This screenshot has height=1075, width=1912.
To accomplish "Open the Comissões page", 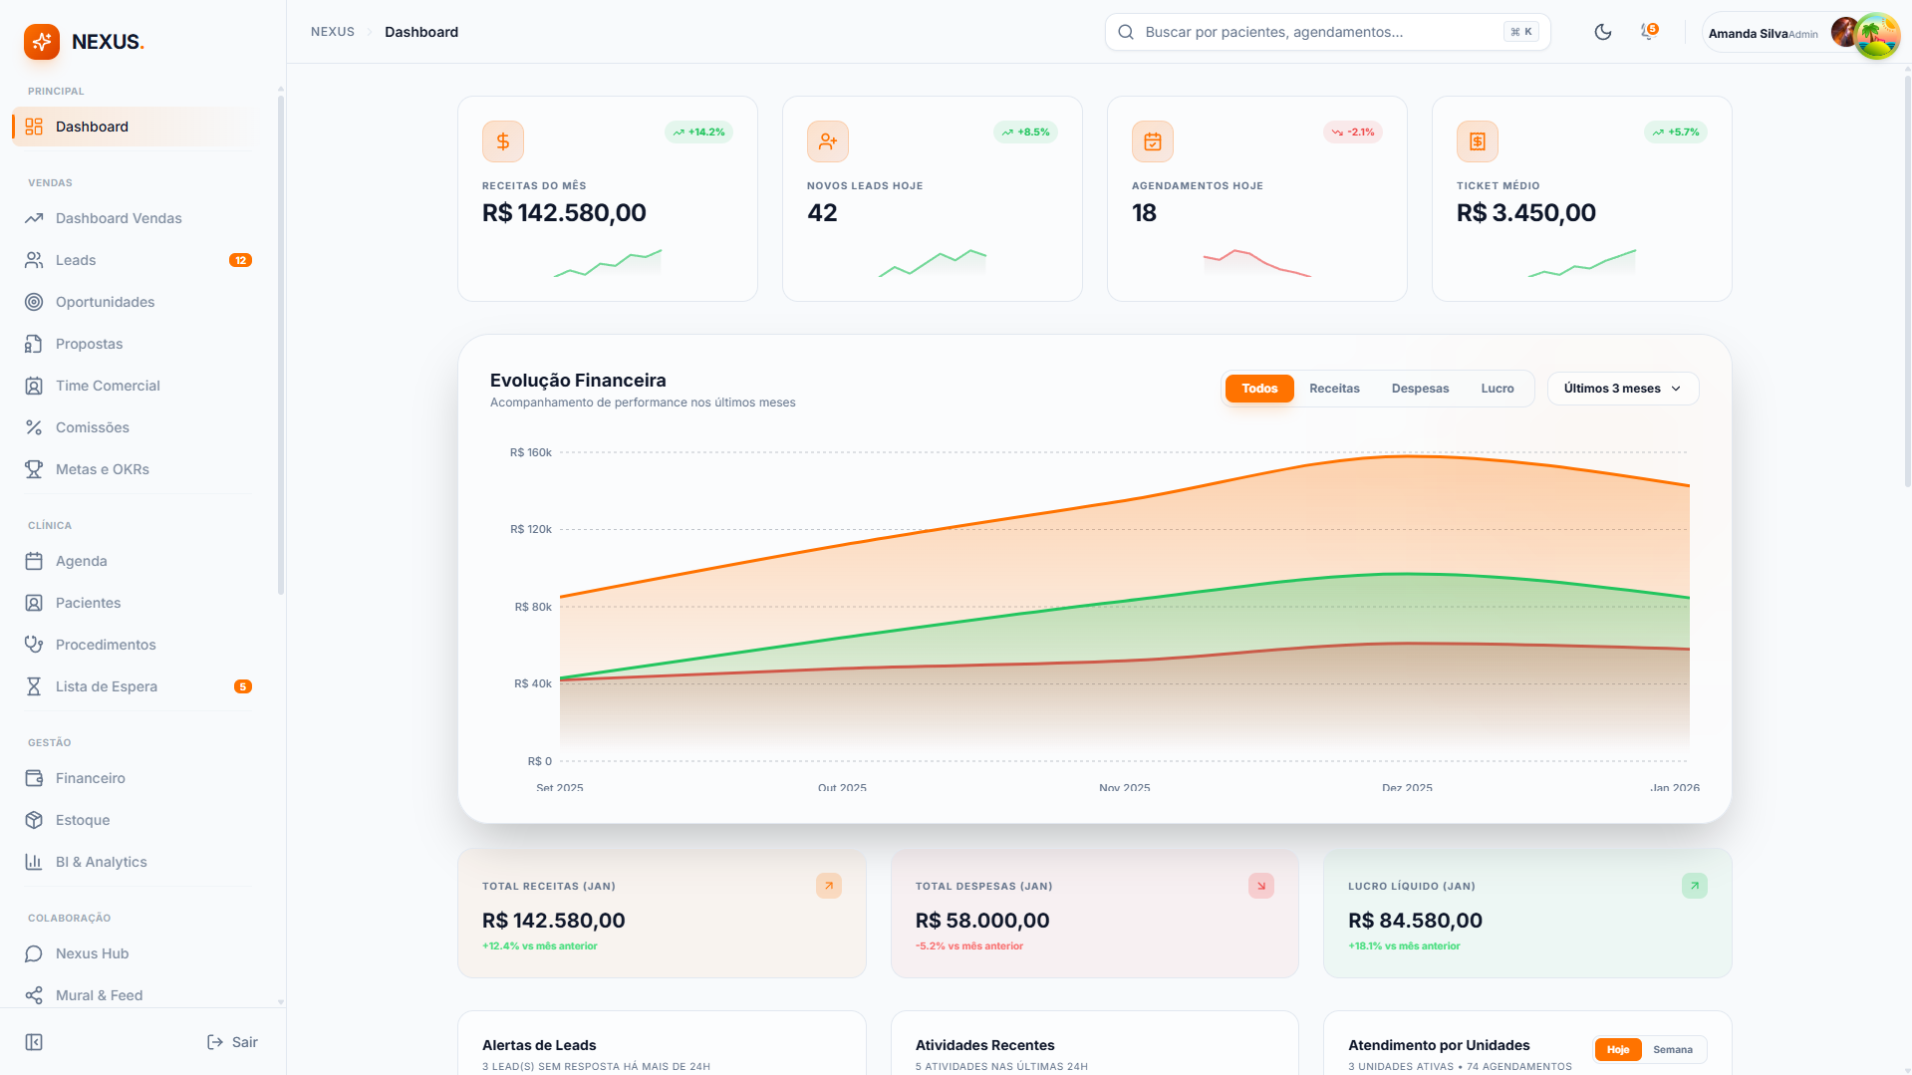I will point(92,427).
